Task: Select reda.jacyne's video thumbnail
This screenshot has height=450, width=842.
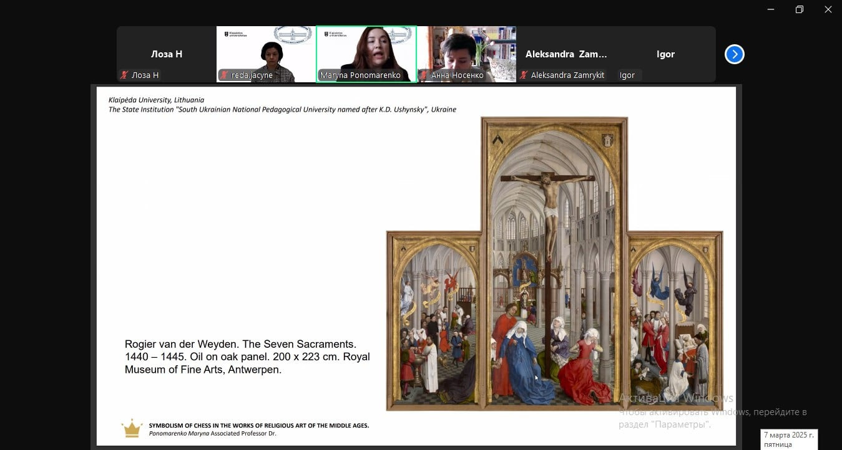Action: [x=266, y=54]
